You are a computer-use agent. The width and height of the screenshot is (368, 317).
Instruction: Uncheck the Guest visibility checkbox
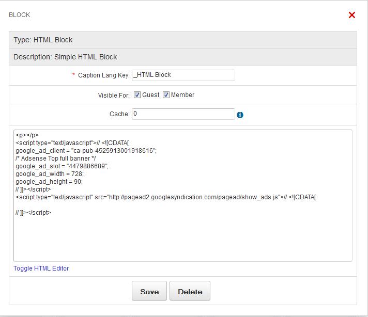(x=137, y=95)
